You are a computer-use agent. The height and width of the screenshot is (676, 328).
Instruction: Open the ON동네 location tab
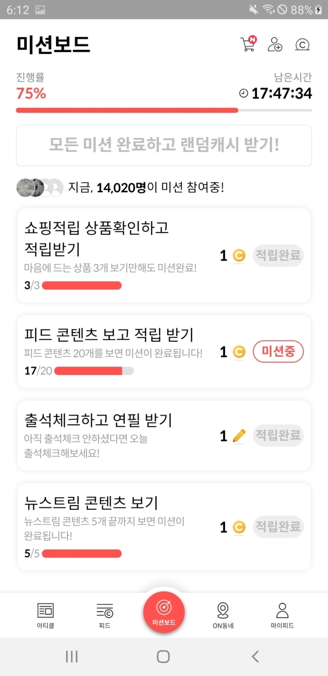click(x=223, y=615)
